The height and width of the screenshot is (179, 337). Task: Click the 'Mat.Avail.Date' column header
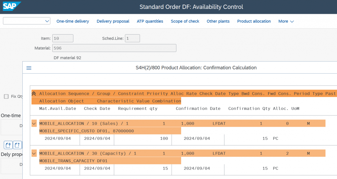(58, 109)
